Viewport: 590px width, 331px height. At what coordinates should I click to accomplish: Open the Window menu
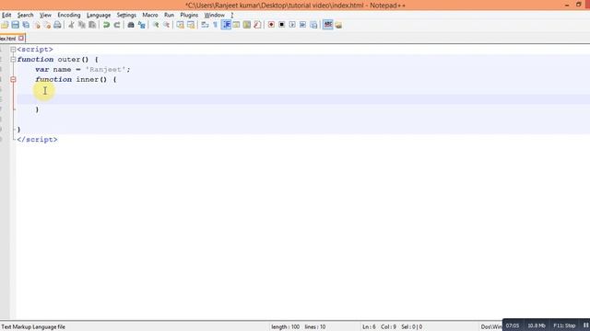pyautogui.click(x=214, y=15)
